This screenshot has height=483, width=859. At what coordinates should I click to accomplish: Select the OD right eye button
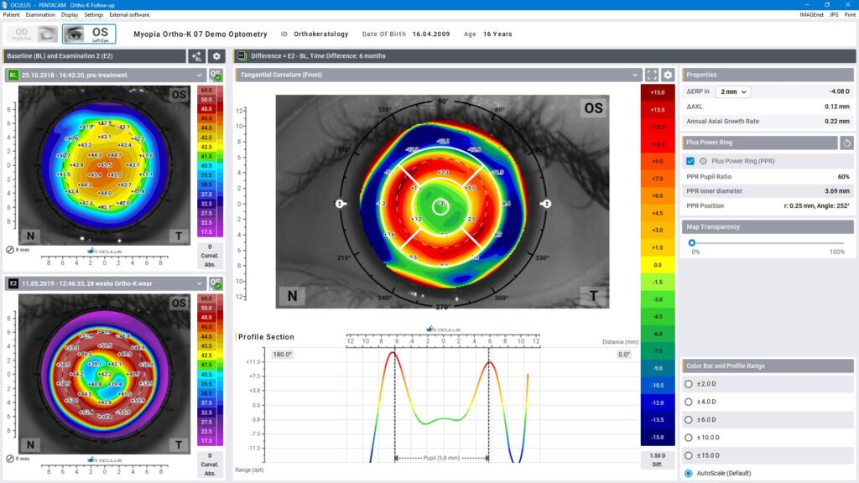tap(33, 34)
